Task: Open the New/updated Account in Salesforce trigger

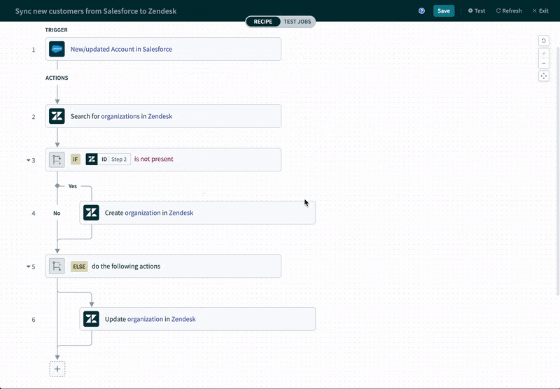Action: (163, 49)
